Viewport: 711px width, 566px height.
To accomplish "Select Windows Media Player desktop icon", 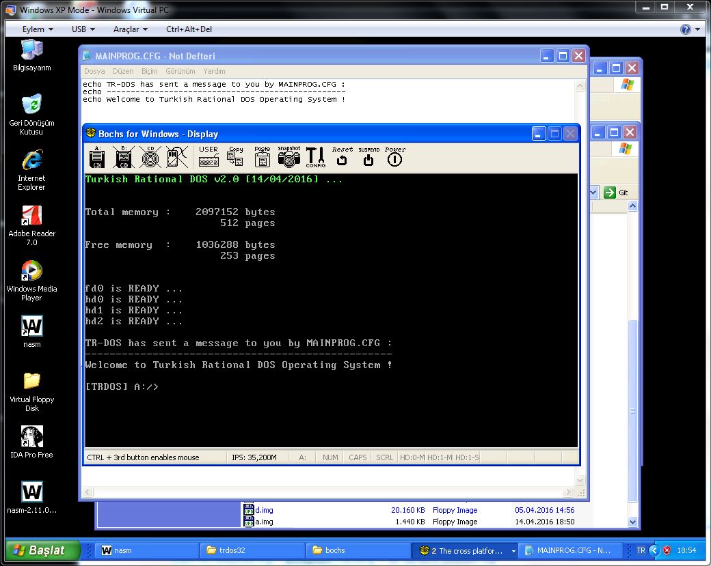I will (31, 281).
